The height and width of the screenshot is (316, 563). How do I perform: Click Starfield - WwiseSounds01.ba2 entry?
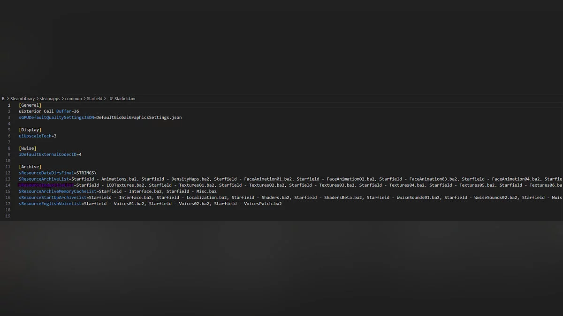pyautogui.click(x=403, y=198)
